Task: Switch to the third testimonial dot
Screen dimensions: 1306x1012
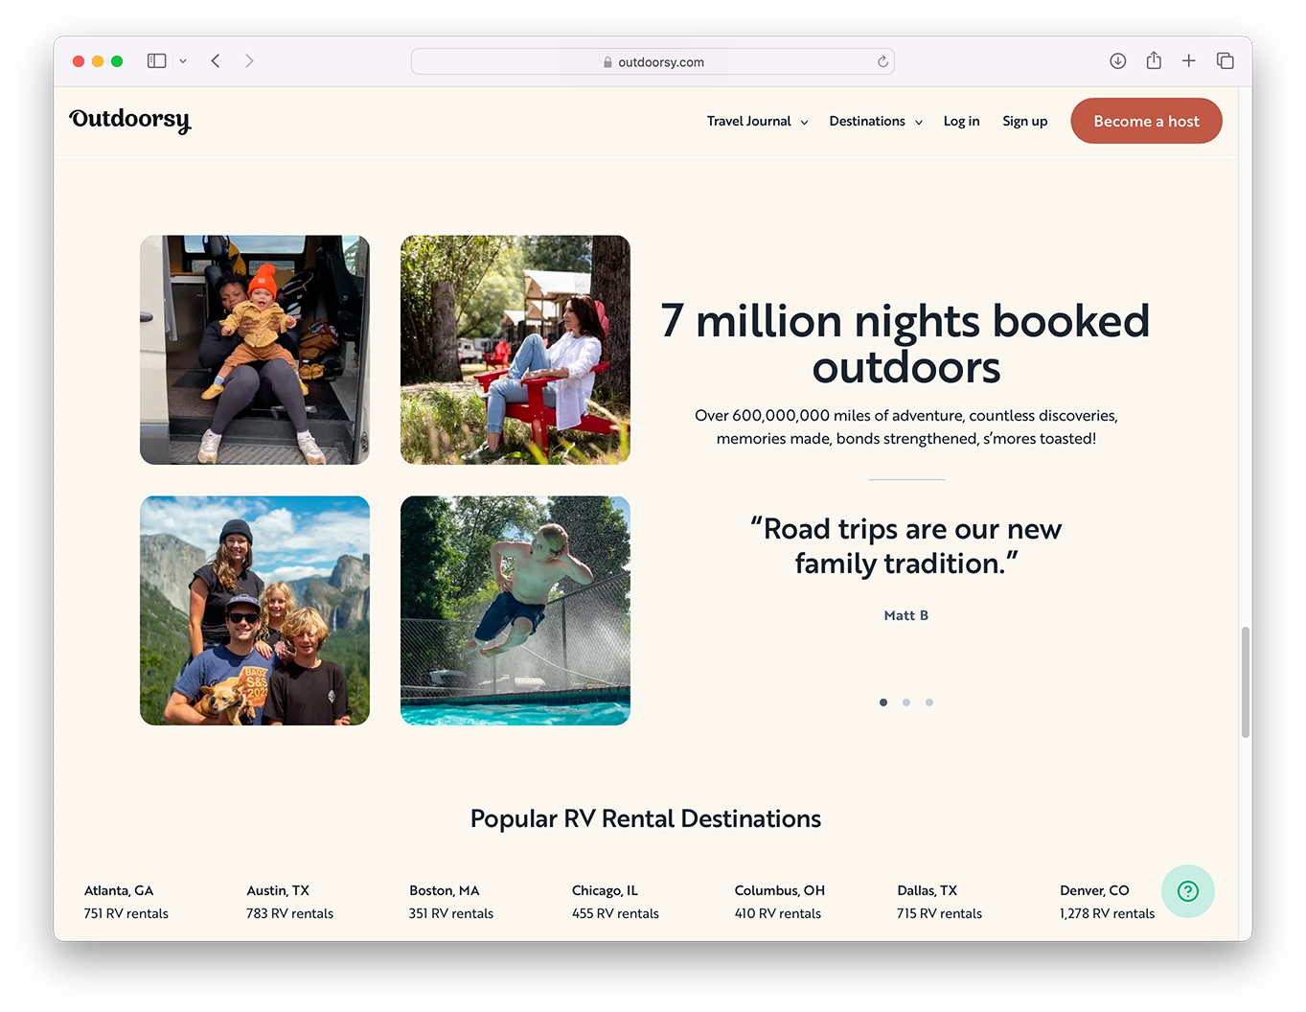Action: point(929,702)
